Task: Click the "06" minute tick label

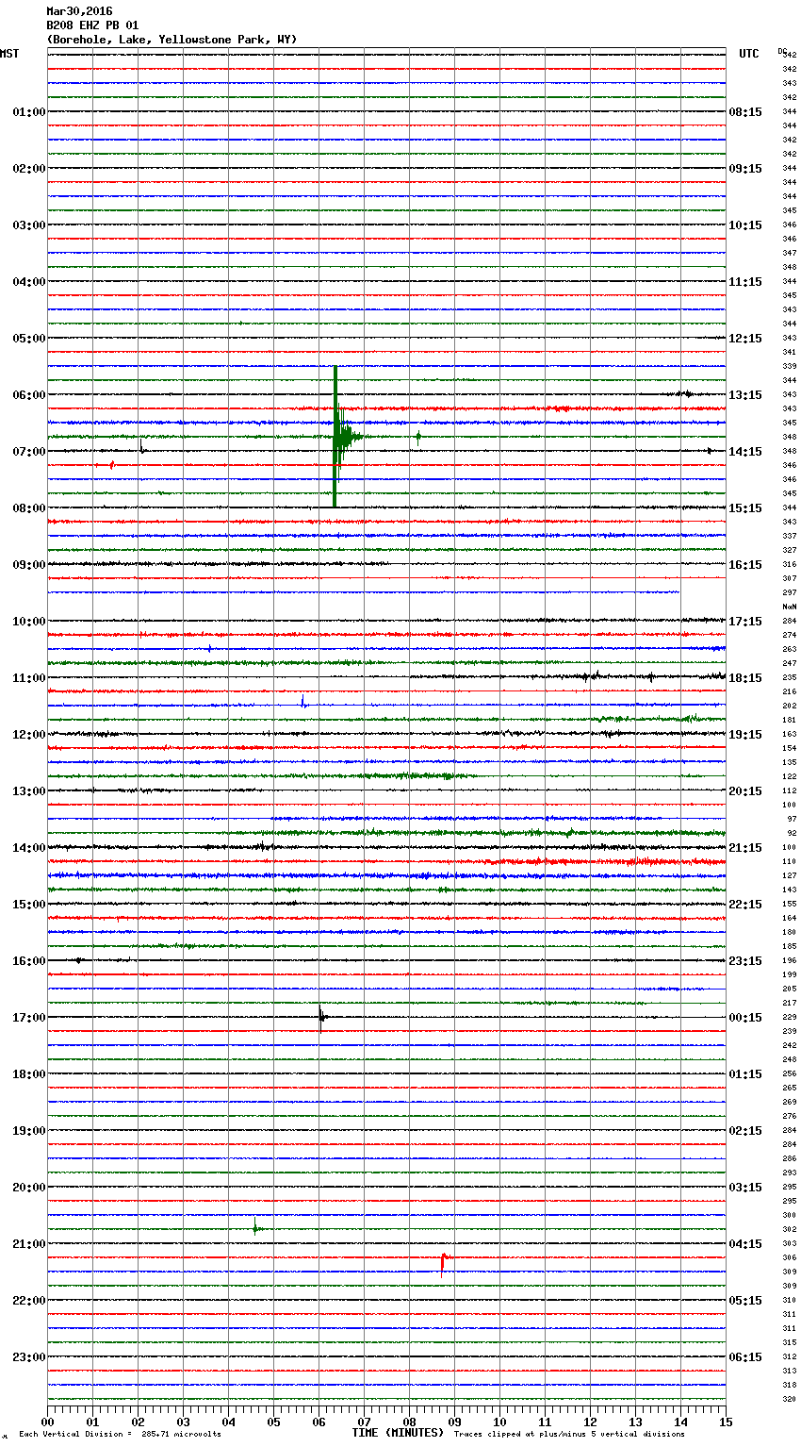Action: tap(319, 1422)
